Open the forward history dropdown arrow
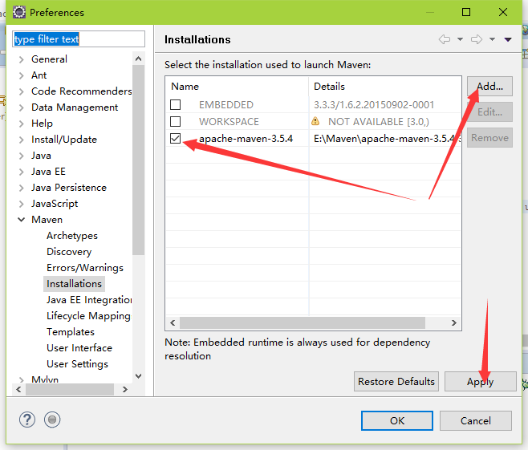528x450 pixels. (492, 39)
